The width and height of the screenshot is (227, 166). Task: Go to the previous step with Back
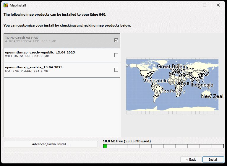pos(191,160)
